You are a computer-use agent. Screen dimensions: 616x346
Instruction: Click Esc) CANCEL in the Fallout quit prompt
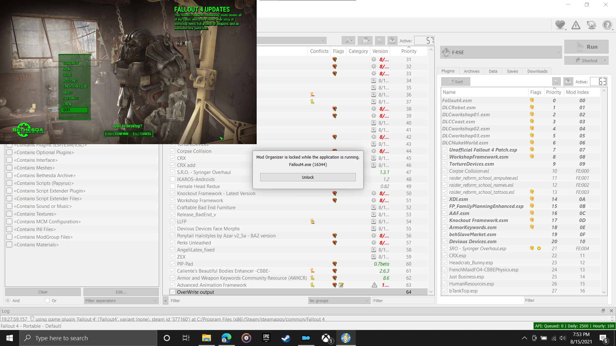point(142,134)
